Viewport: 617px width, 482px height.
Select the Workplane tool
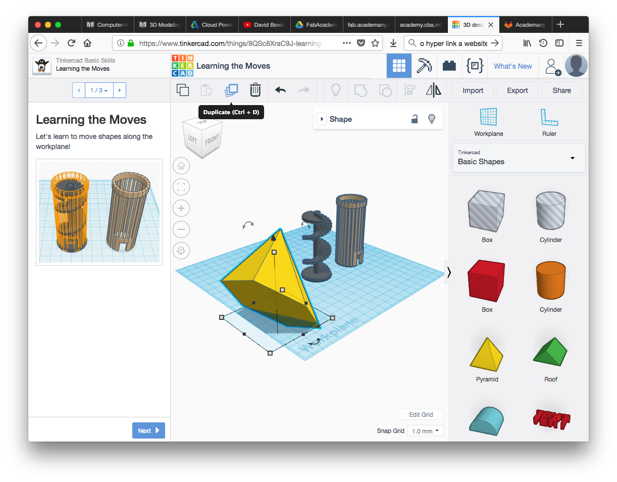488,122
